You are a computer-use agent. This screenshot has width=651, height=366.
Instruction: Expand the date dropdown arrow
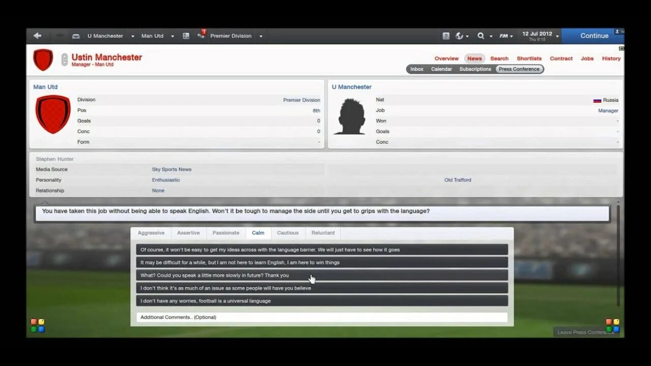coord(557,37)
